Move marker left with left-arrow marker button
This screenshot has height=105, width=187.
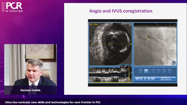click(153, 71)
